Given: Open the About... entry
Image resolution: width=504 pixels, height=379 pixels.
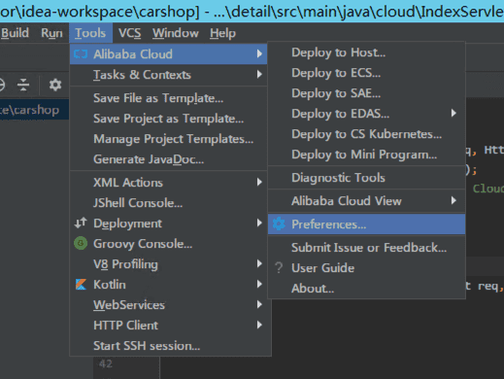Looking at the screenshot, I should pos(366,289).
